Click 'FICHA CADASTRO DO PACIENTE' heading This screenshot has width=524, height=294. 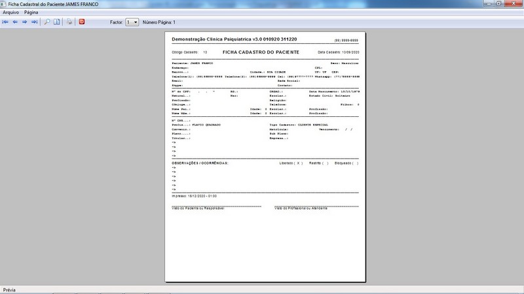(x=261, y=52)
